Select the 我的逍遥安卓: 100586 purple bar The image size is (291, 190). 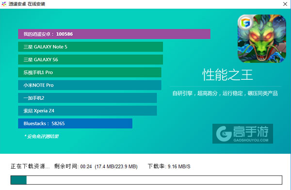[114, 34]
